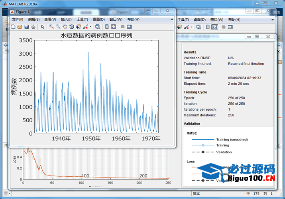The height and width of the screenshot is (199, 285).
Task: Click the y-axis label 病例数
Action: coord(14,86)
